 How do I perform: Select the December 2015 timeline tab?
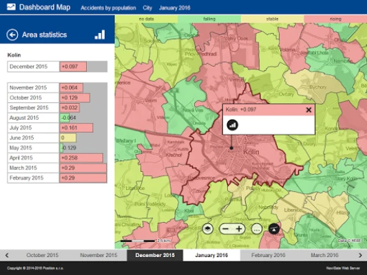tap(155, 255)
